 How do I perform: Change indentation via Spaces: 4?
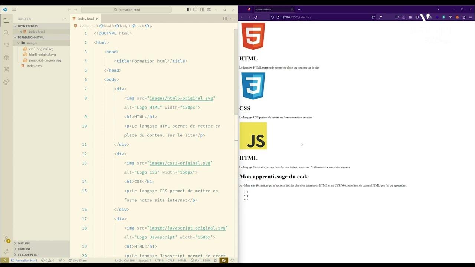click(x=145, y=260)
